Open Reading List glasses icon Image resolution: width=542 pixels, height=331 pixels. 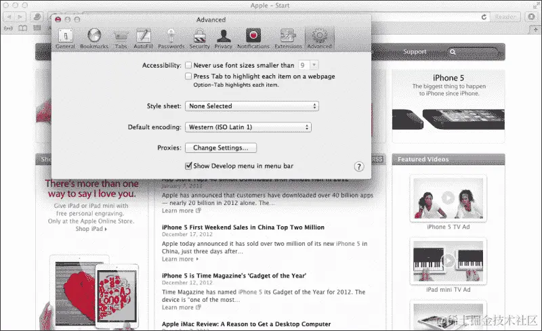[x=8, y=28]
